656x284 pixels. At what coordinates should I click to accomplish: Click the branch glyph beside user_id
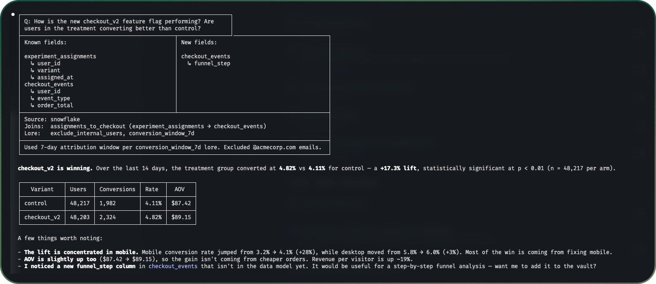32,63
